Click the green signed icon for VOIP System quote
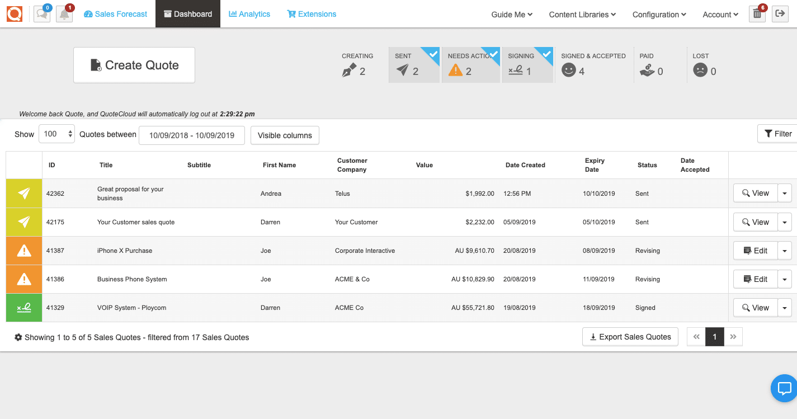The image size is (797, 419). [23, 307]
